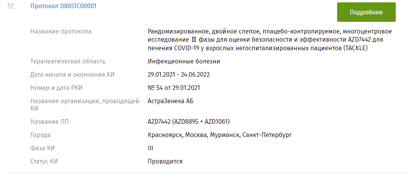
Task: Click the entry number 17
Action: 11,7
